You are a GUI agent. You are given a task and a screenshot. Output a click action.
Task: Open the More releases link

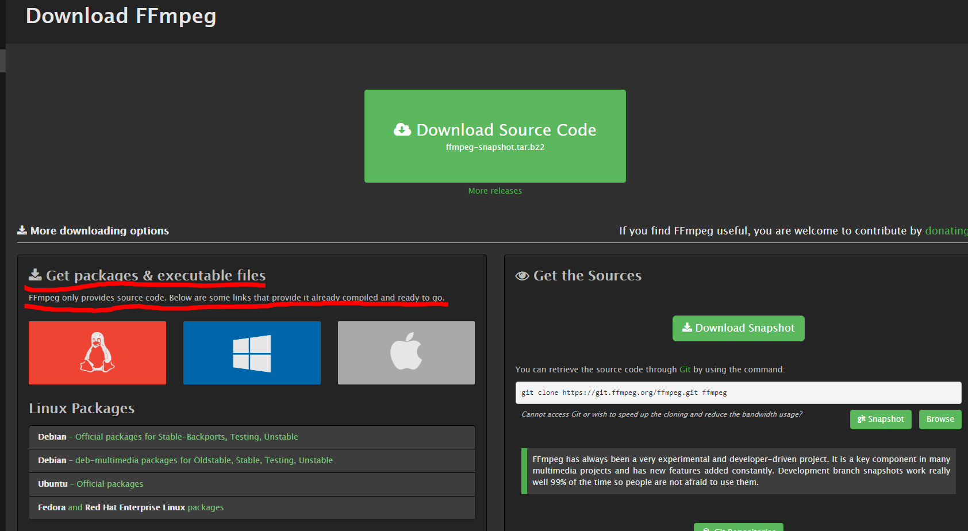pos(494,190)
